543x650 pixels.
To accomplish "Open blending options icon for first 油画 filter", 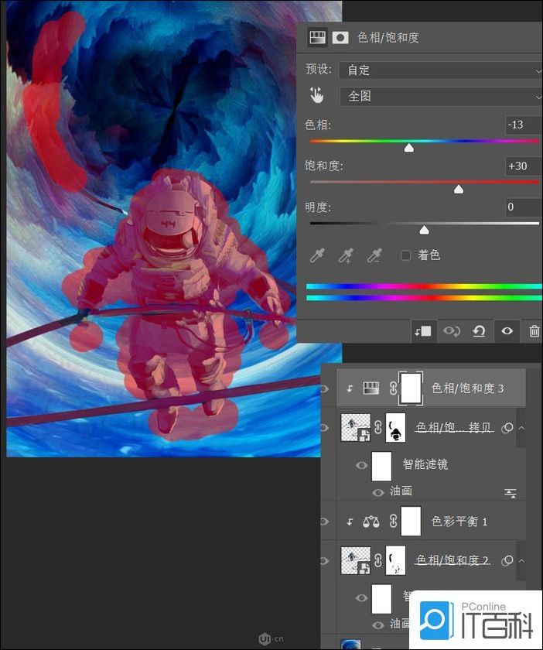I will [511, 494].
